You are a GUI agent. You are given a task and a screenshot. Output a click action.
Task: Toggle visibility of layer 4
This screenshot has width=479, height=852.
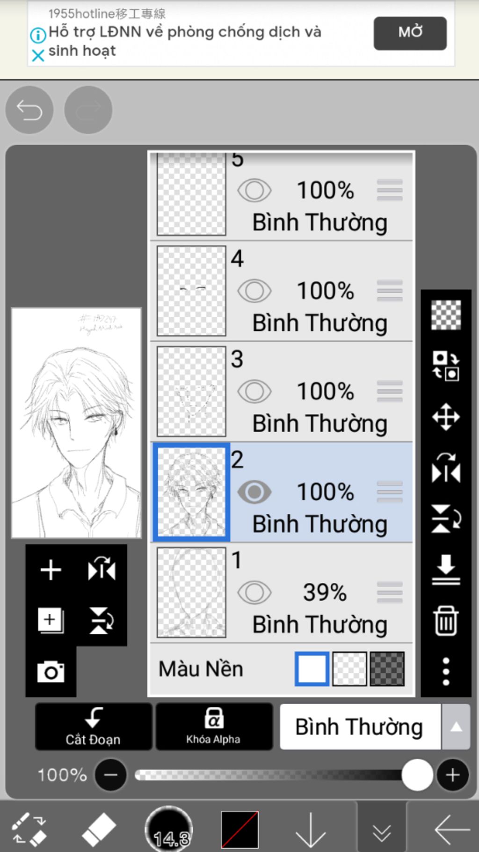click(254, 291)
